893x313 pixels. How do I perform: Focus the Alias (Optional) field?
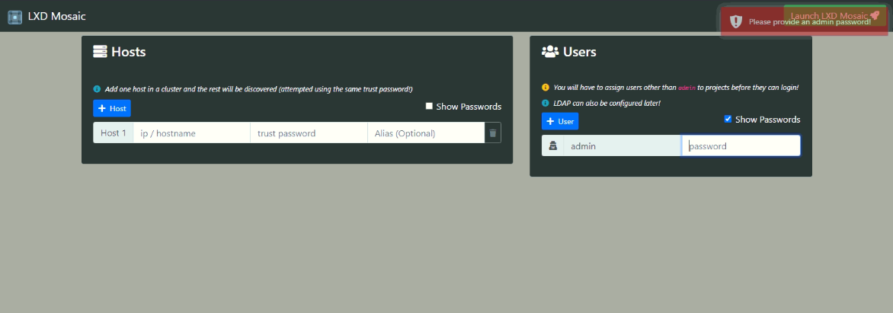click(426, 133)
